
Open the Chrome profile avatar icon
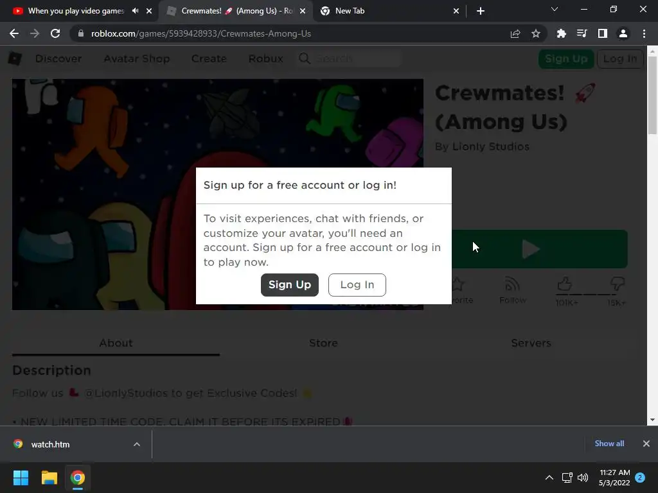[x=623, y=33]
